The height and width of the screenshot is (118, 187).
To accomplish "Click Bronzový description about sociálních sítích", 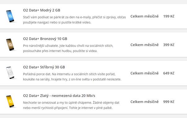I will (x=68, y=48).
